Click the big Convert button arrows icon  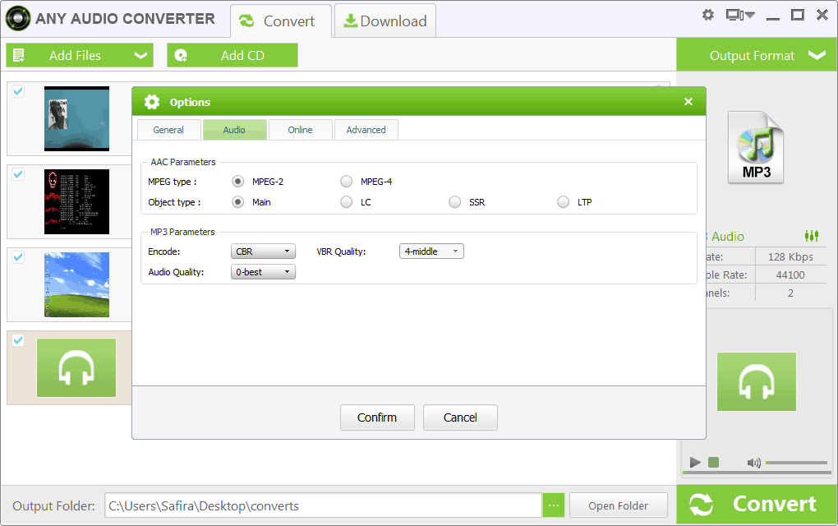pyautogui.click(x=701, y=504)
